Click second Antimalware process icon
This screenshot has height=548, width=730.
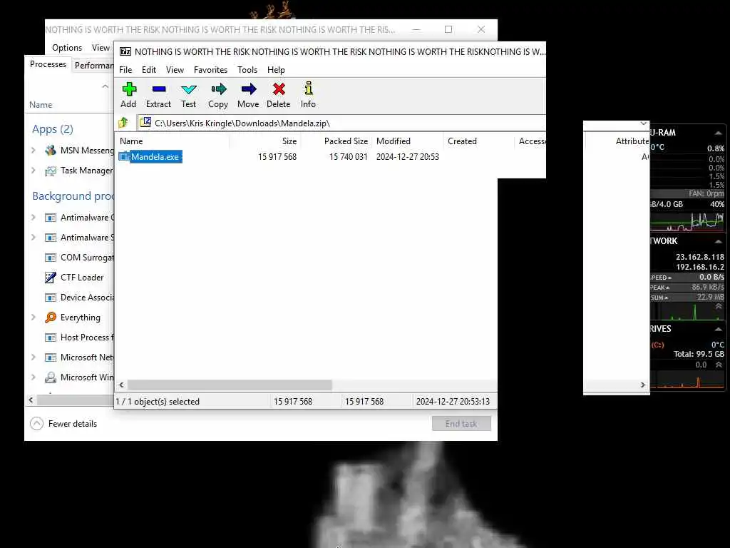coord(51,238)
